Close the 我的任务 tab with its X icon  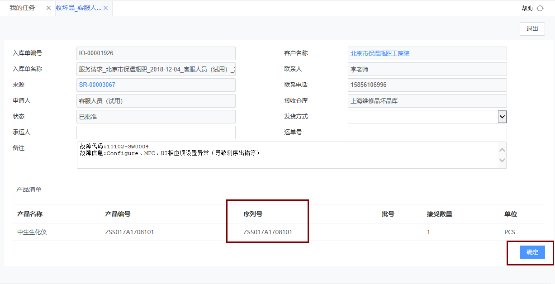click(48, 8)
